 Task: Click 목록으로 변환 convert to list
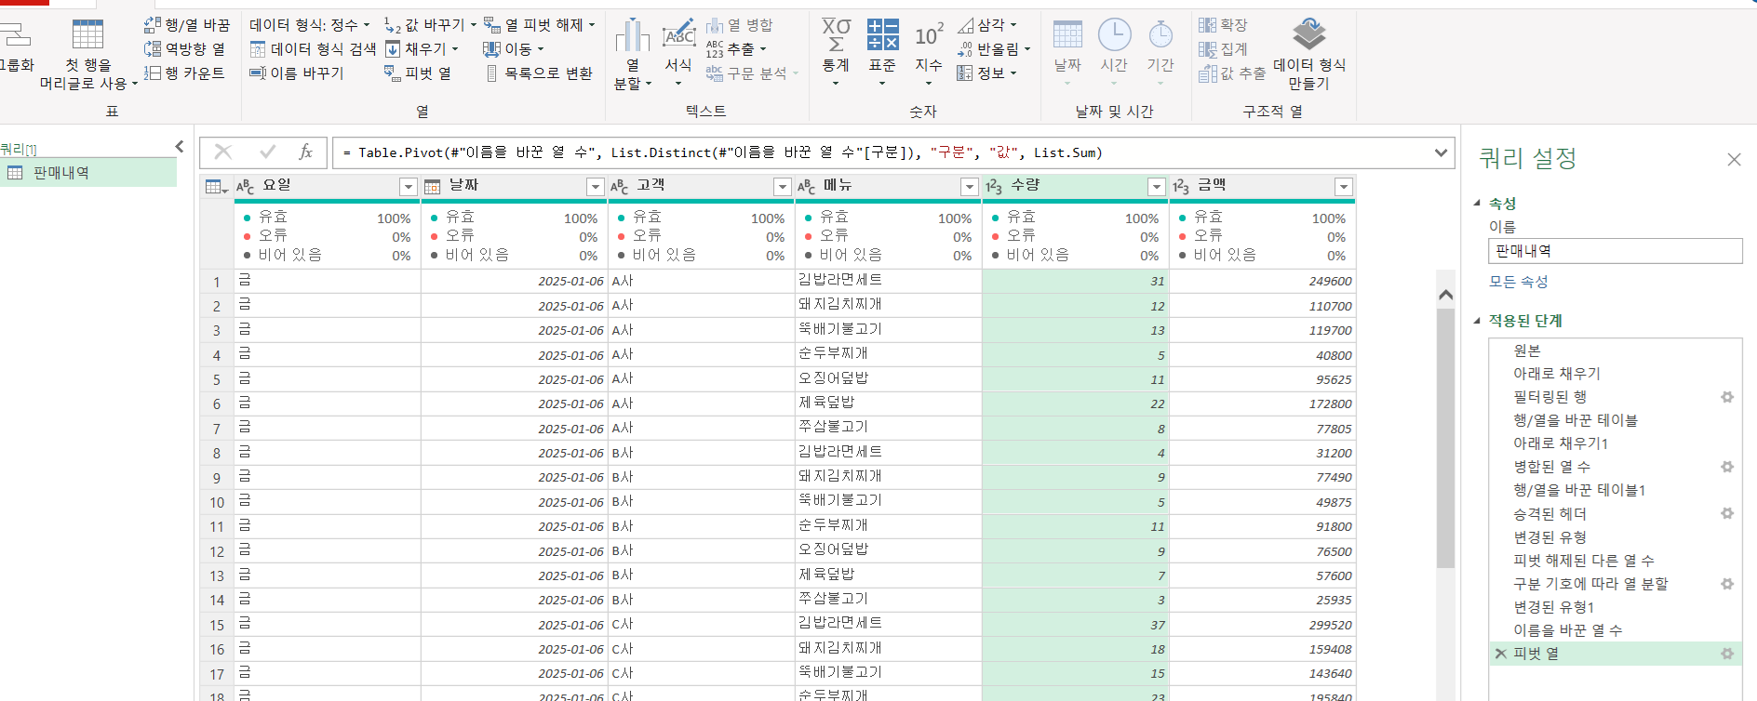coord(539,73)
